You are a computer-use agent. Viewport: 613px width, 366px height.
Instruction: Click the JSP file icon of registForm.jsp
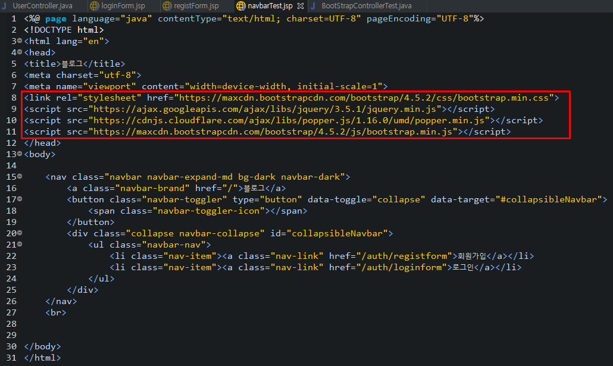coord(167,6)
